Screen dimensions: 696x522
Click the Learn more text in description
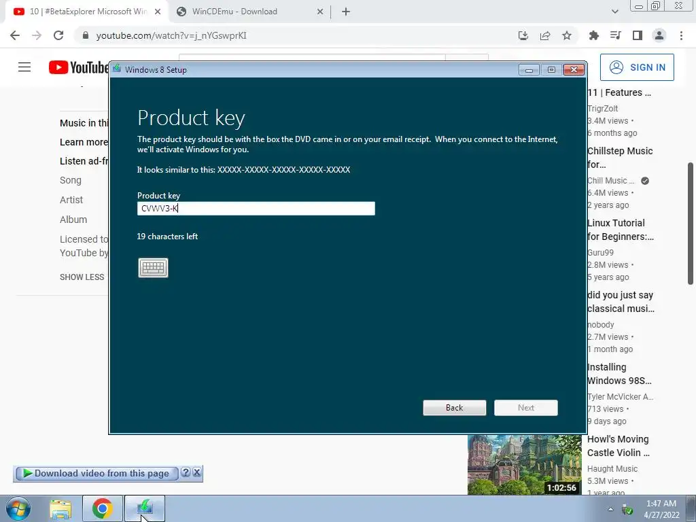(x=84, y=142)
